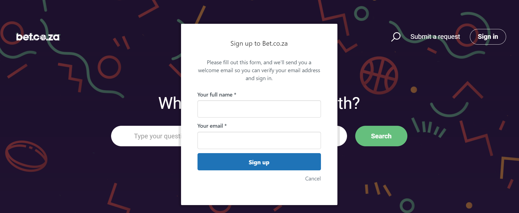
Task: Open the Submit a request page
Action: [435, 37]
